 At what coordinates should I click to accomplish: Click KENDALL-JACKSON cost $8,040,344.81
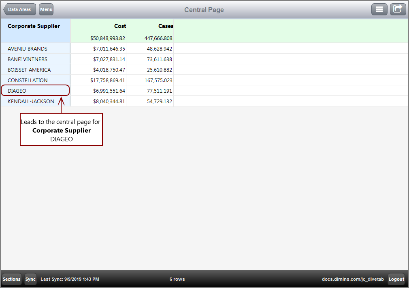tap(109, 101)
